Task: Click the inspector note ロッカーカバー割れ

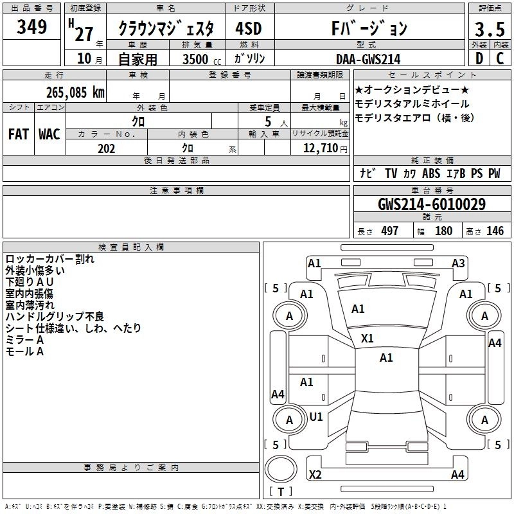Action: pyautogui.click(x=50, y=259)
